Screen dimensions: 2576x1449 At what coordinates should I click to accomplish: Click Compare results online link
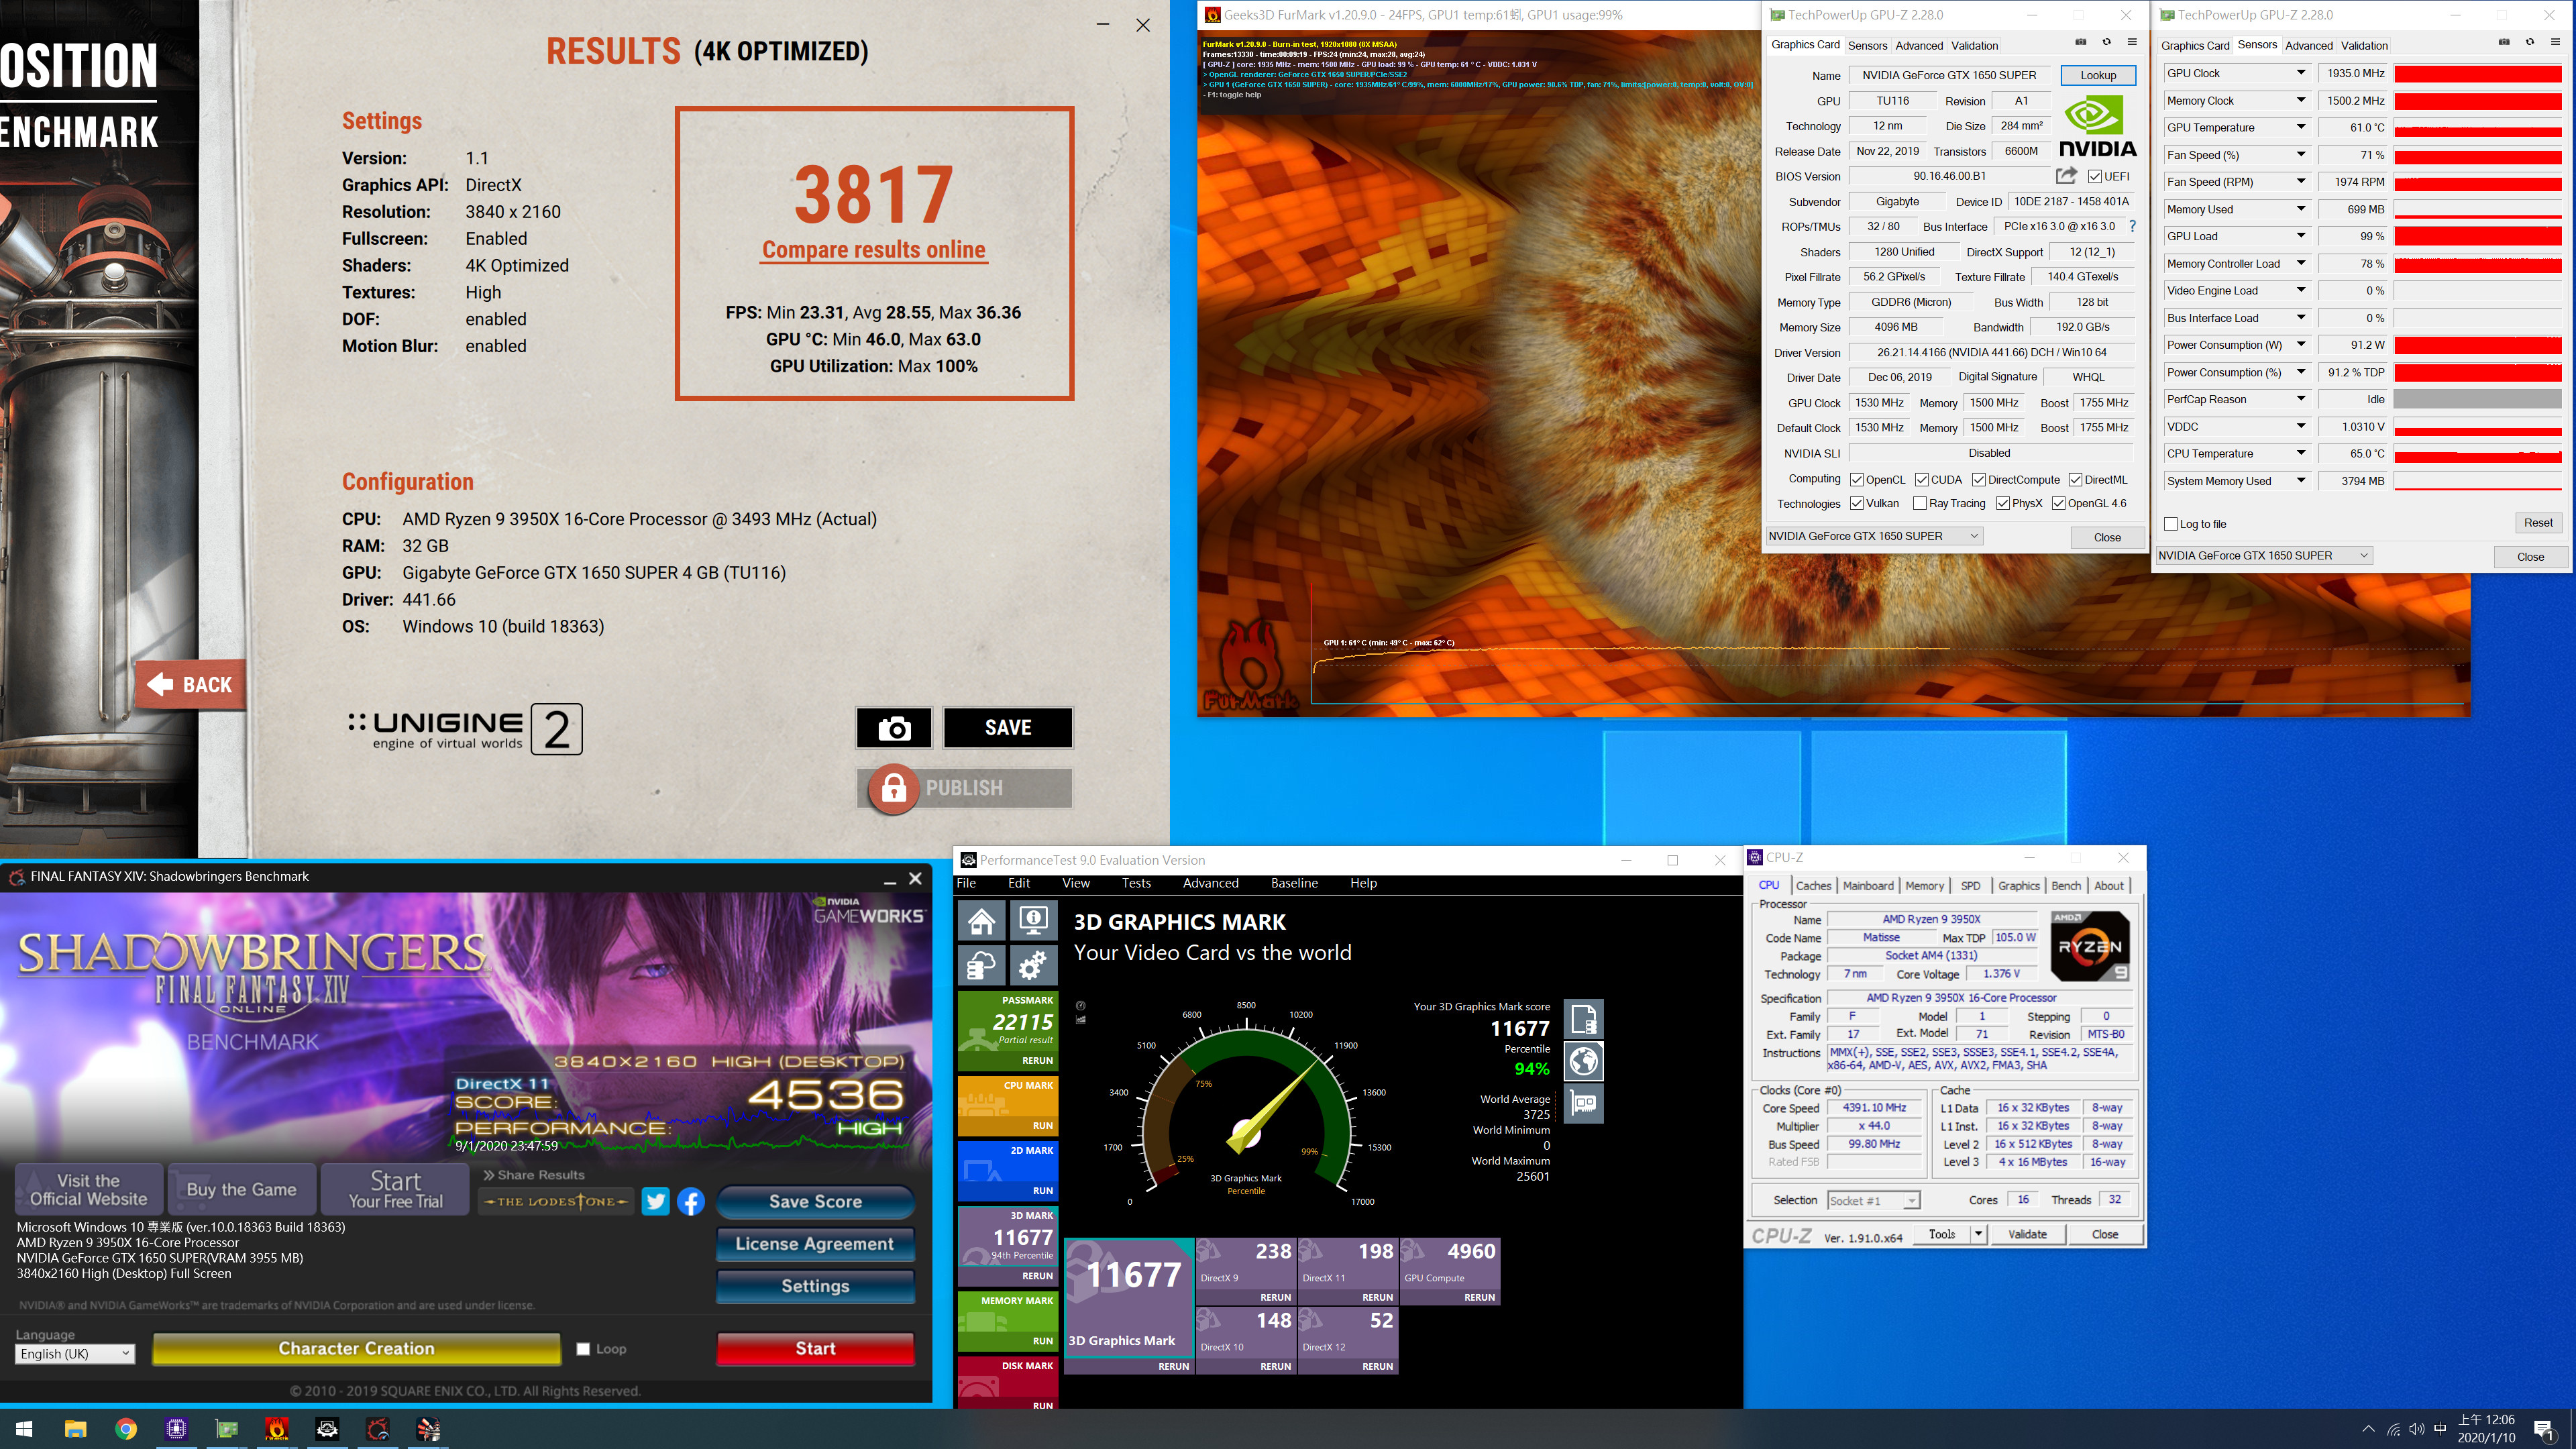point(874,250)
